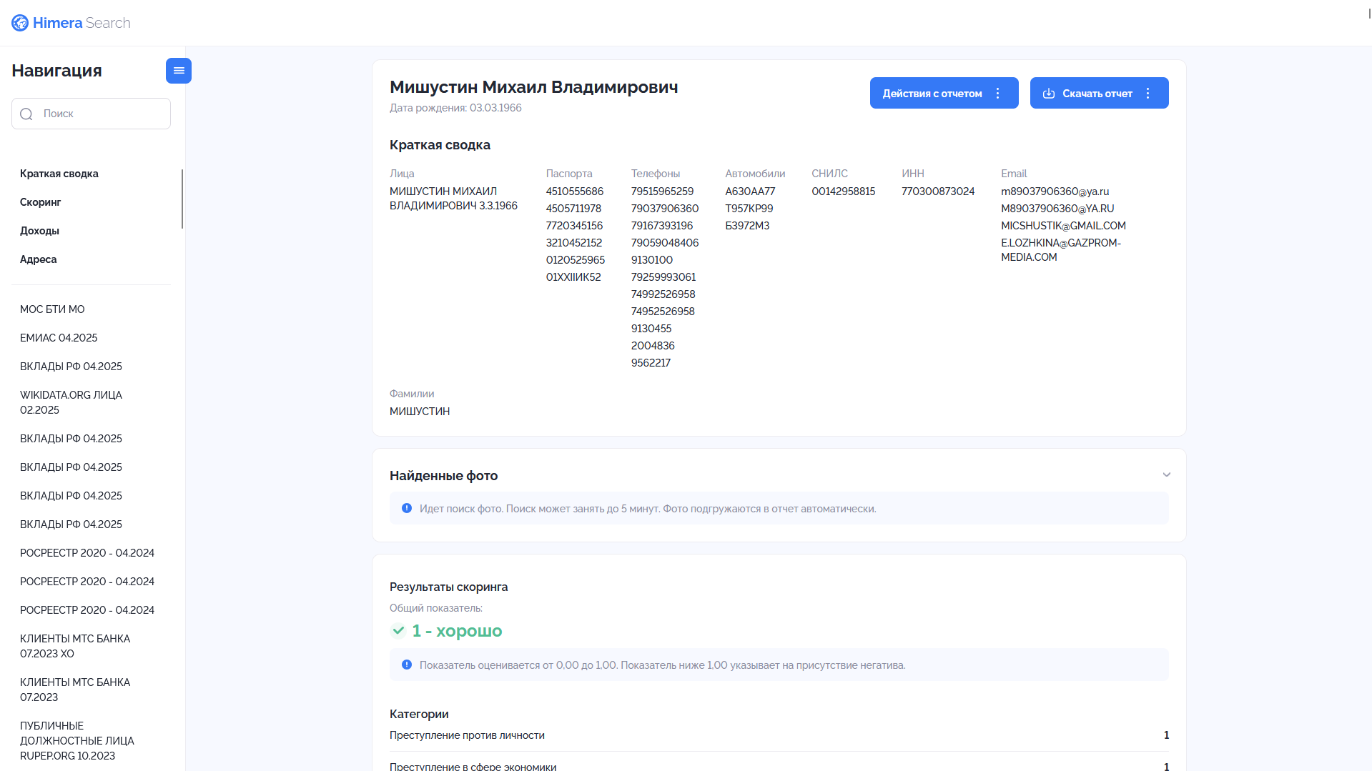Viewport: 1372px width, 771px height.
Task: Collapse the Найденные фото section chevron
Action: tap(1167, 474)
